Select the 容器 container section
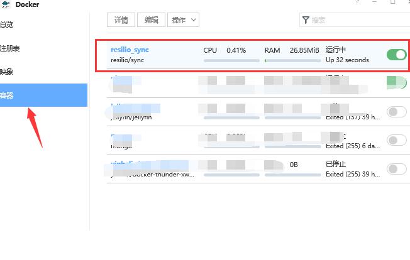410x260 pixels. [8, 95]
